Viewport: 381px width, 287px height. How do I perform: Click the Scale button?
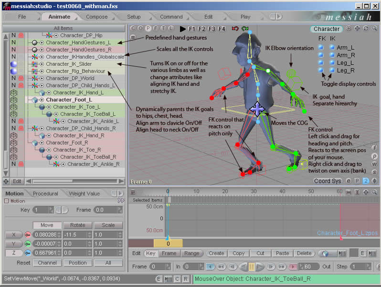point(108,225)
